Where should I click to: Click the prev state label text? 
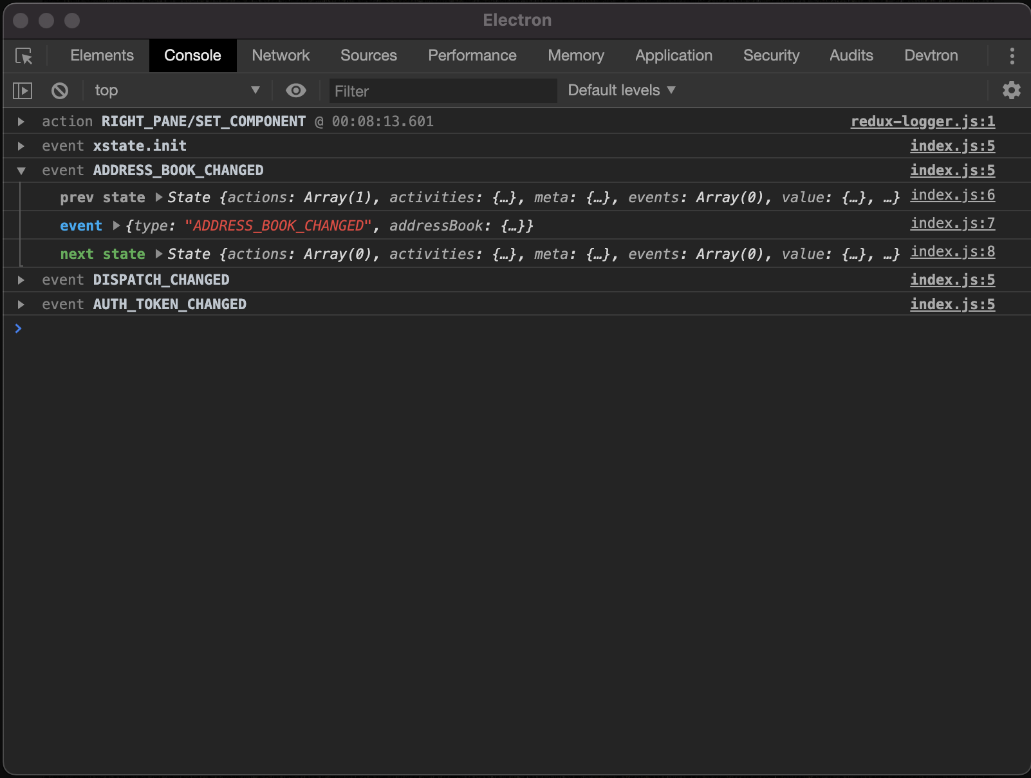[x=102, y=197]
